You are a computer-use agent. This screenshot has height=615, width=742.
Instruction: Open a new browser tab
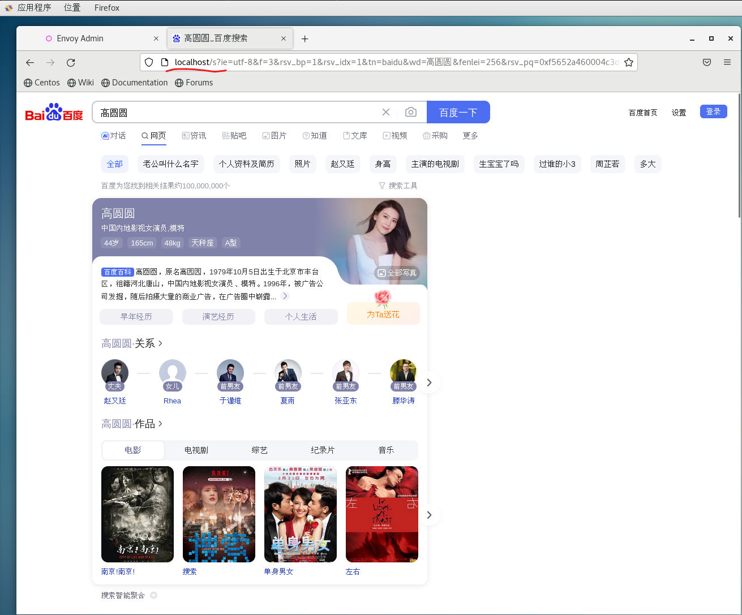click(304, 38)
